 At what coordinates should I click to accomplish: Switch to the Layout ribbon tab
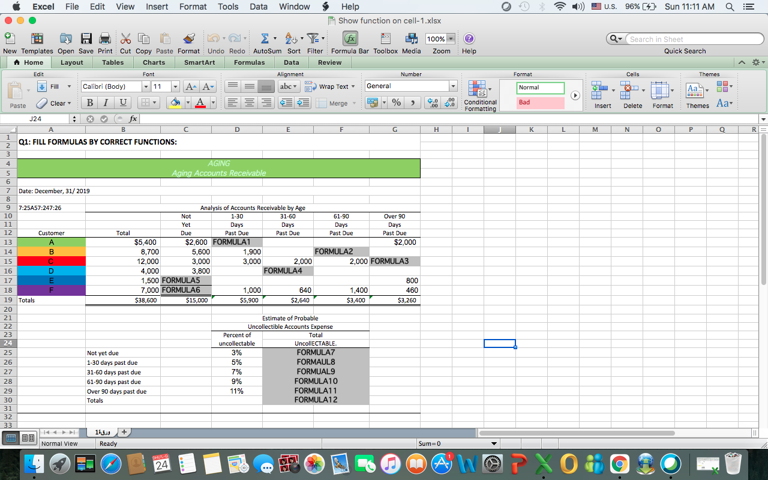point(72,62)
